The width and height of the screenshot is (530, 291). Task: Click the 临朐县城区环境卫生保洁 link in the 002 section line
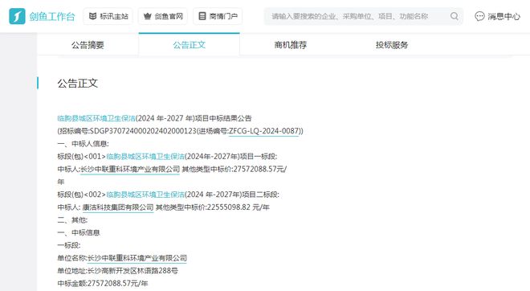pyautogui.click(x=145, y=195)
